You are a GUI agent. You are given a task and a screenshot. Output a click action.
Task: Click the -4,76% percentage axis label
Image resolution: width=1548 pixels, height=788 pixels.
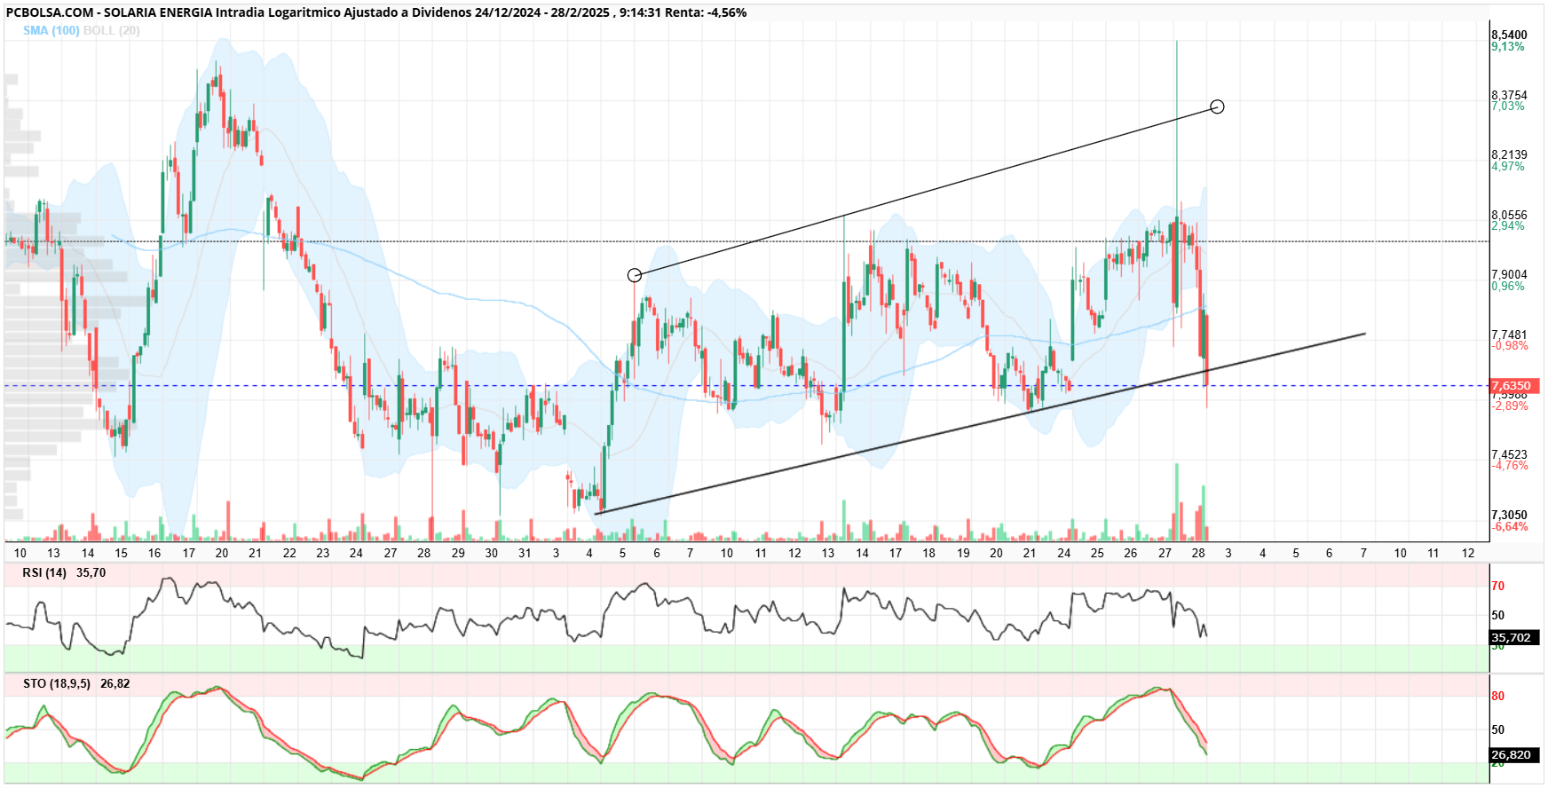point(1510,465)
